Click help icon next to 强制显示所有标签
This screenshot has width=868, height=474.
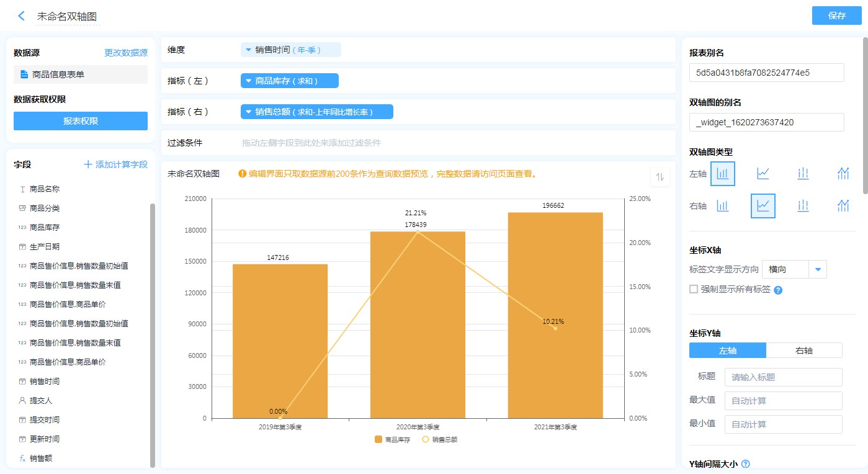(x=778, y=290)
